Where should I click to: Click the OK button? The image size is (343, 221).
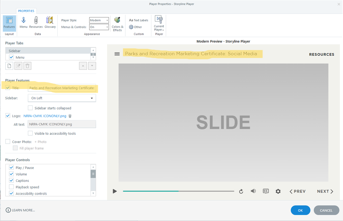pos(300,210)
